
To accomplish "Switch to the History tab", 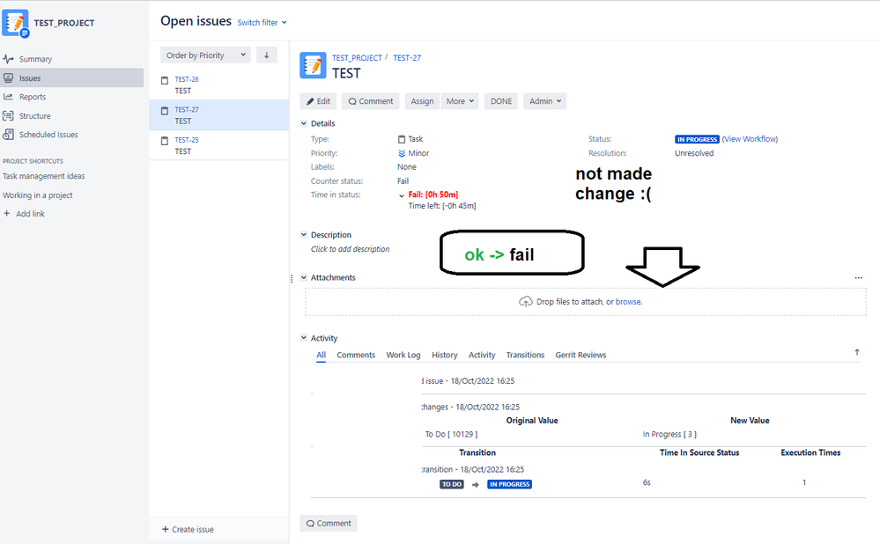I will pyautogui.click(x=445, y=355).
